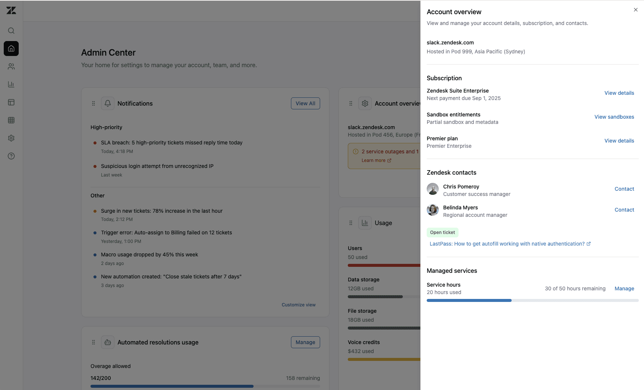This screenshot has width=644, height=390.
Task: Open the SLA breach notification
Action: point(172,143)
